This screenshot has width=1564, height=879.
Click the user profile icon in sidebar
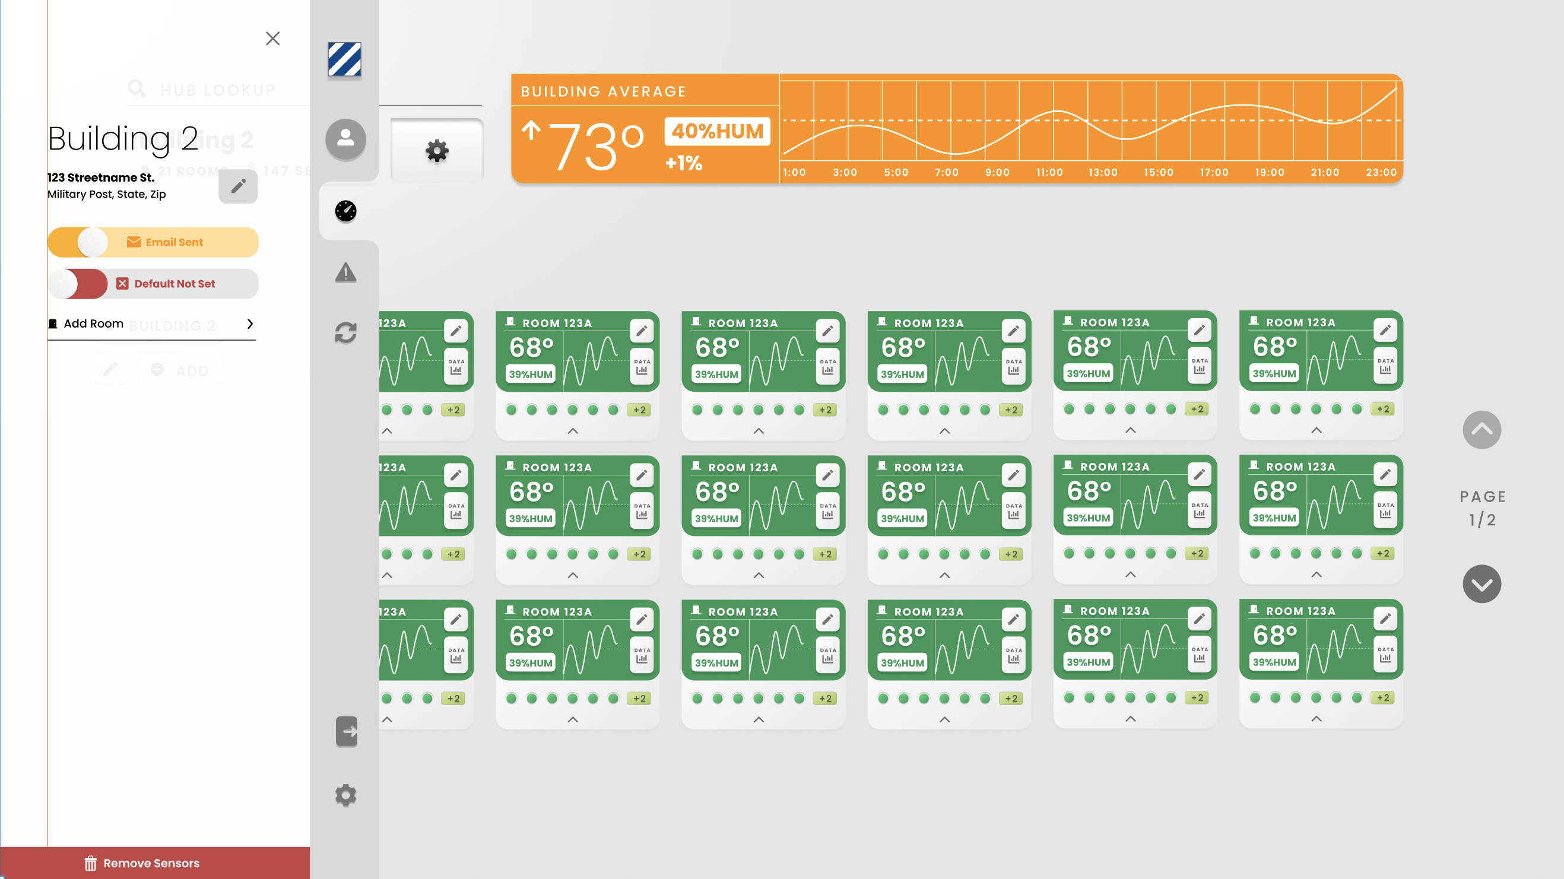(x=345, y=139)
